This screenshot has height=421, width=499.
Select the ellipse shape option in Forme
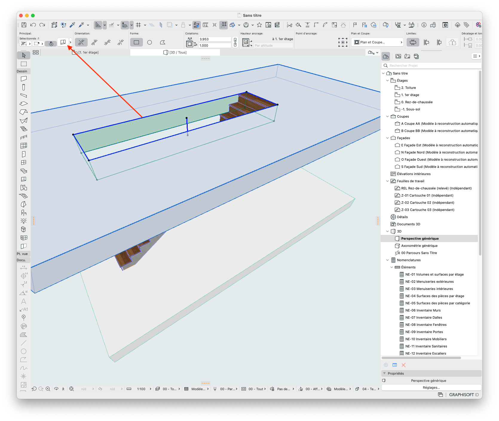(x=149, y=42)
